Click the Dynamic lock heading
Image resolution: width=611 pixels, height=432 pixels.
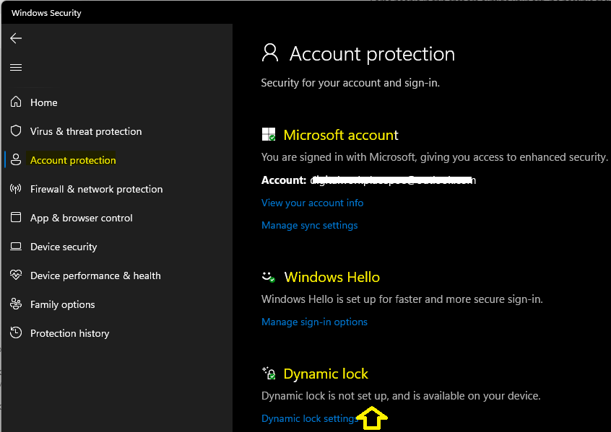coord(326,374)
